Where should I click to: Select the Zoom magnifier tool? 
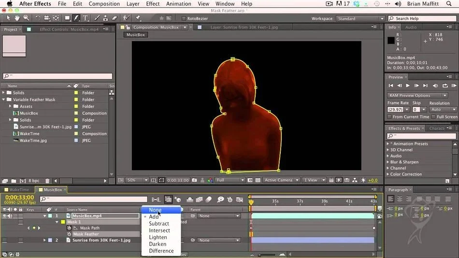(x=27, y=18)
